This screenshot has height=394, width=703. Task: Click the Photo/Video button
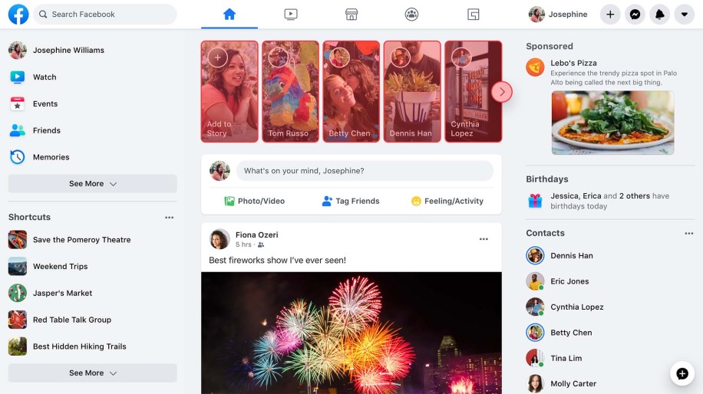tap(254, 201)
